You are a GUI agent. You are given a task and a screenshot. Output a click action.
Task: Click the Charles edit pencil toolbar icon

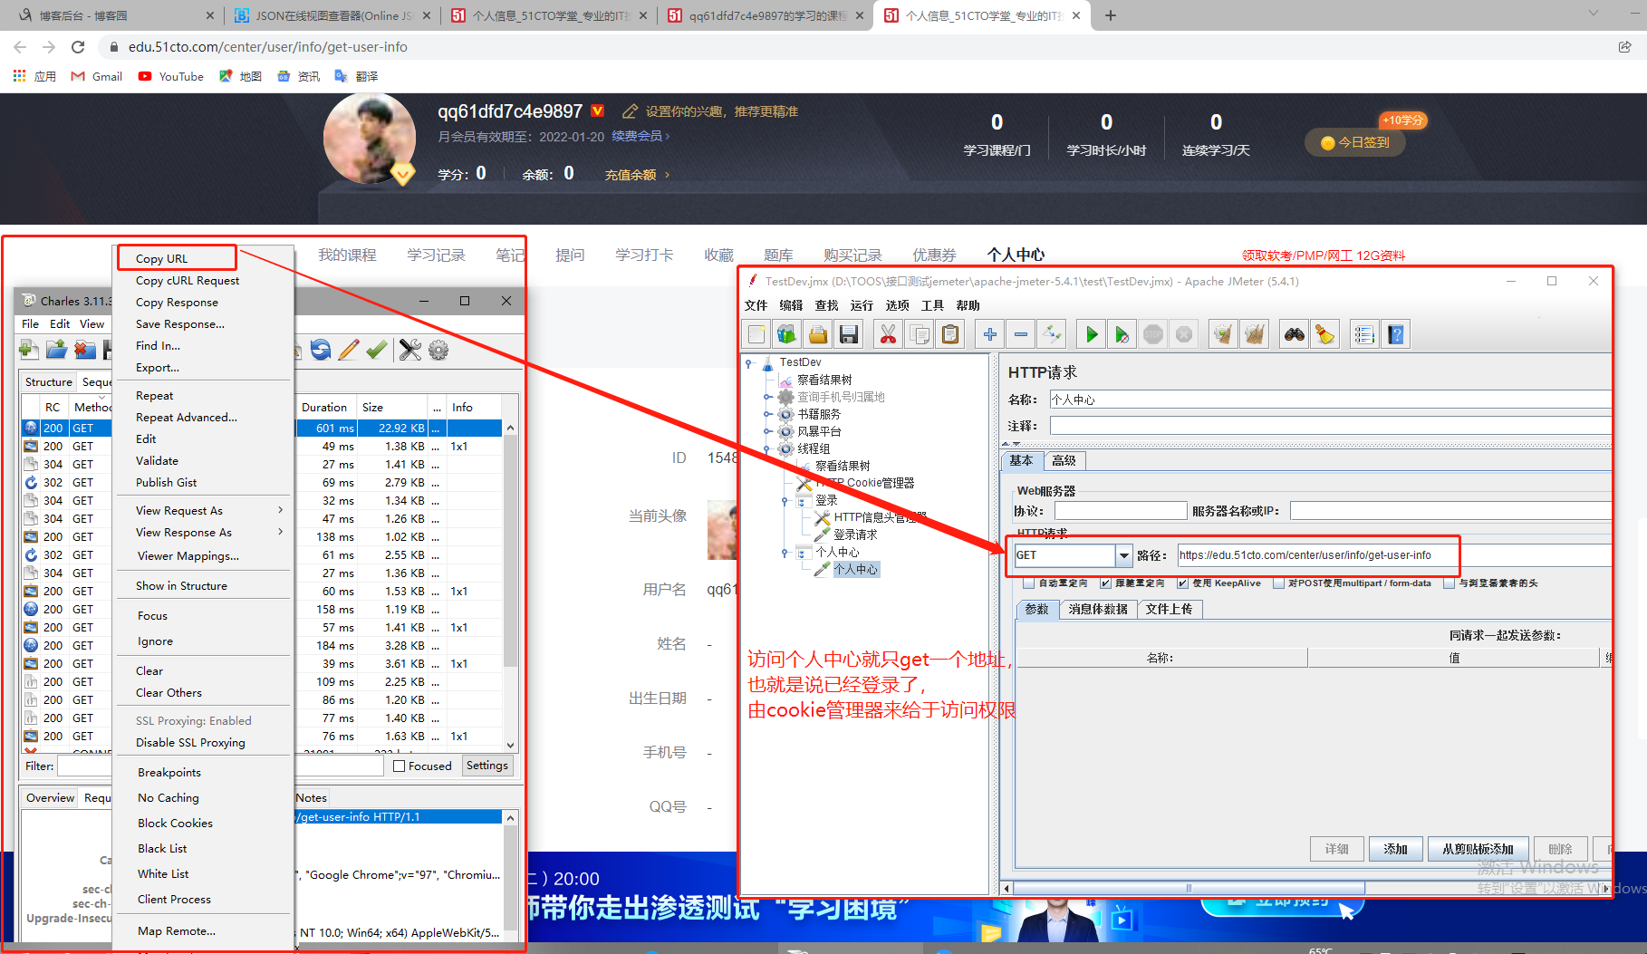click(x=349, y=350)
